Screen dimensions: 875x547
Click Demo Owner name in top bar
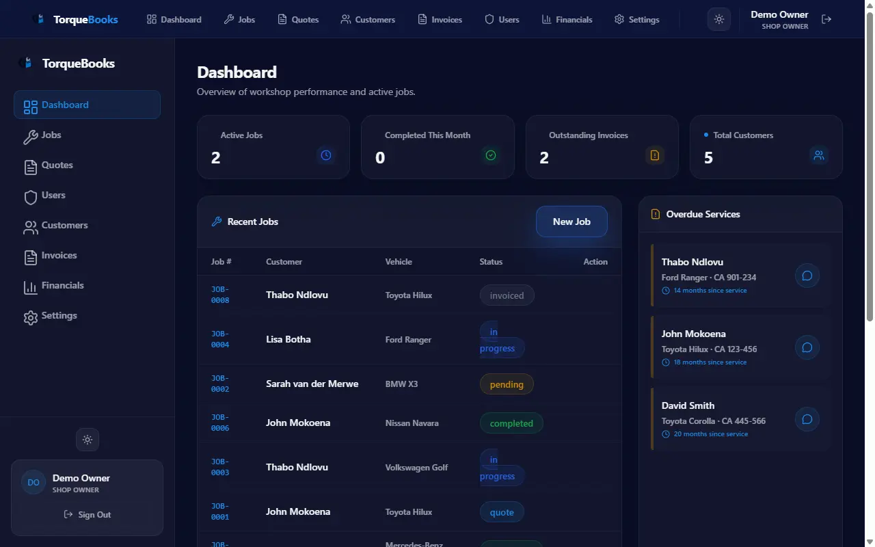click(x=779, y=14)
